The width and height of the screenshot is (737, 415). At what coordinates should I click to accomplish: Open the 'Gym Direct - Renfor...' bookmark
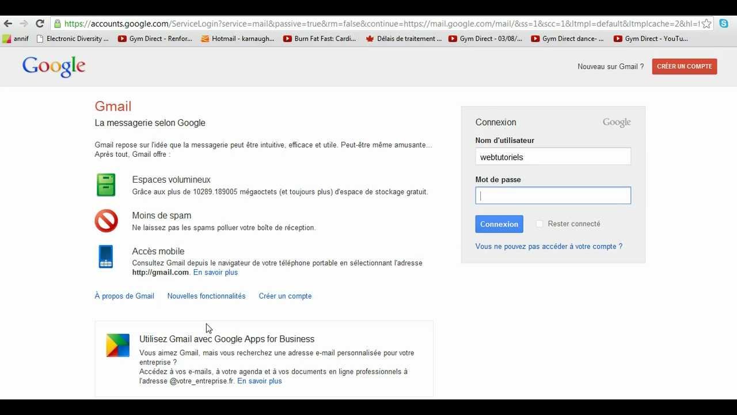[x=155, y=39]
